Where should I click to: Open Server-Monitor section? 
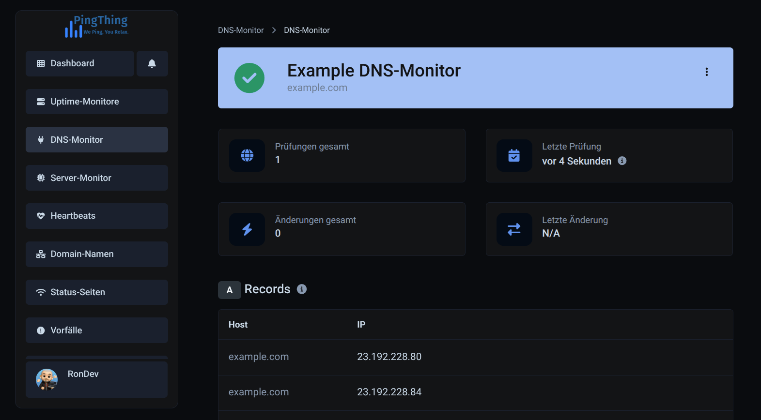tap(97, 178)
